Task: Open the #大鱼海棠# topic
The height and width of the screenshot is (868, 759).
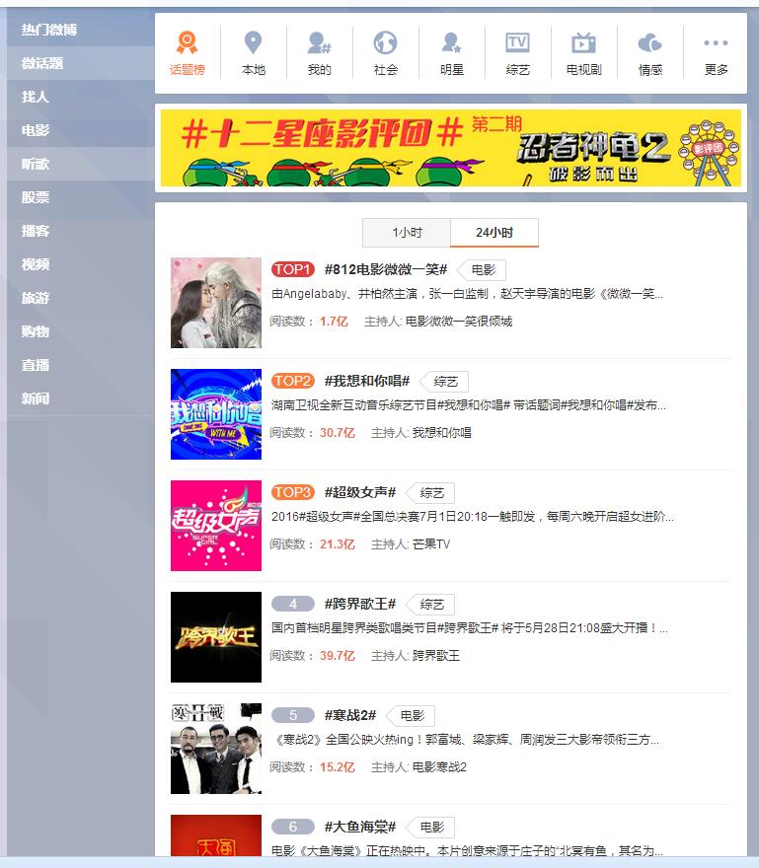Action: (360, 827)
